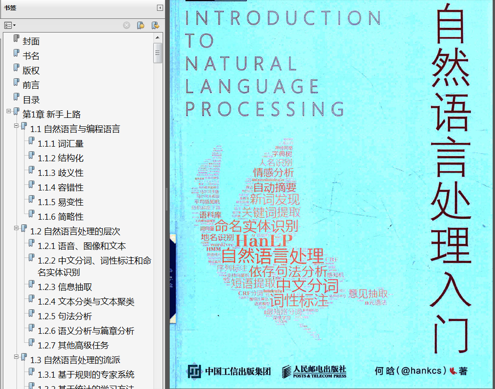
Task: Select bookmark 1.1.5 易变性
Action: [x=61, y=202]
